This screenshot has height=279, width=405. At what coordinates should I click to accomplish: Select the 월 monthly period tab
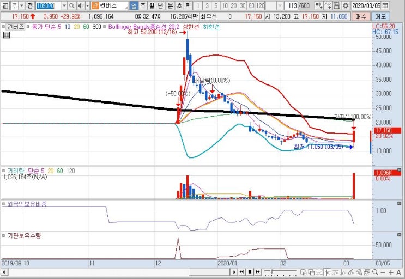(152, 5)
